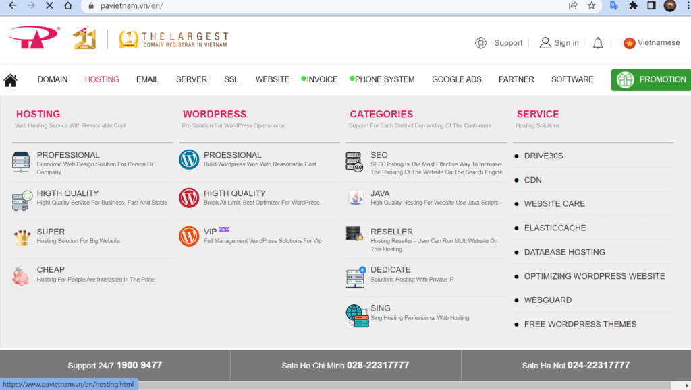Select the VIP WordPress orange icon
The image size is (691, 390).
coord(189,236)
